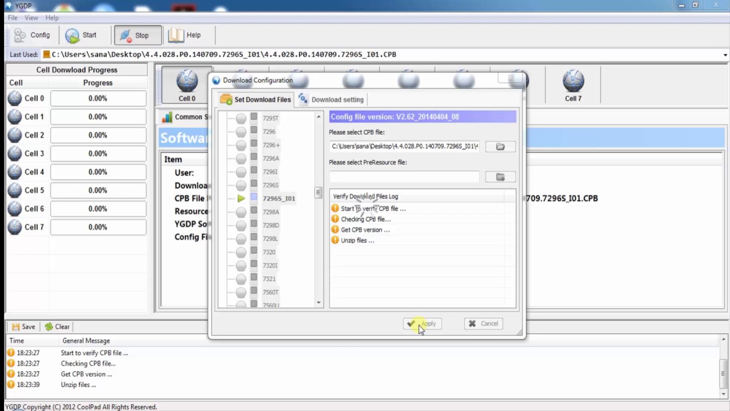Tick the square box next to 7298A
This screenshot has height=411, width=730.
pos(254,211)
